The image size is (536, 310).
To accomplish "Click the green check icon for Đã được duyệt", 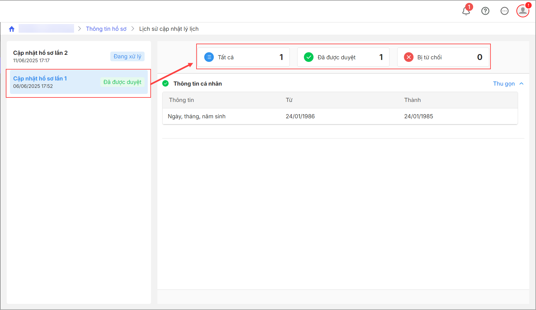I will pyautogui.click(x=309, y=57).
